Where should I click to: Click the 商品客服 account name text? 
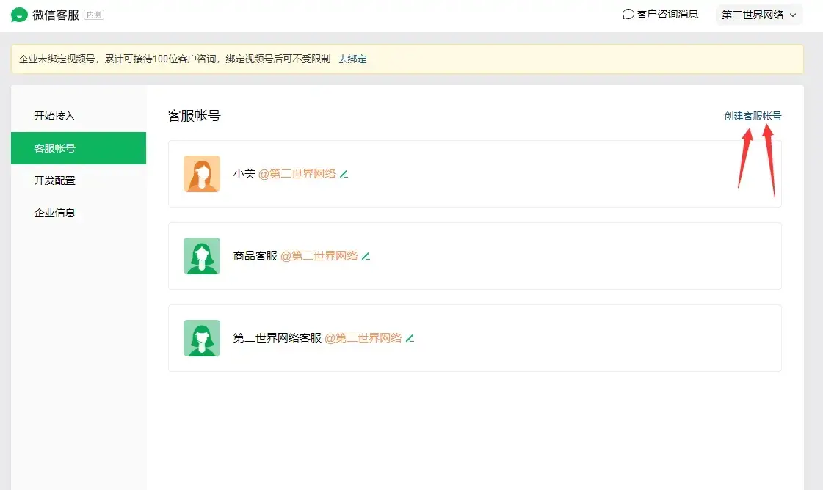pyautogui.click(x=255, y=256)
